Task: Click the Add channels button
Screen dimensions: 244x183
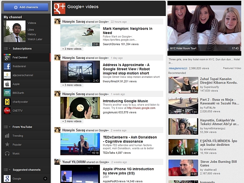Action: point(26,7)
